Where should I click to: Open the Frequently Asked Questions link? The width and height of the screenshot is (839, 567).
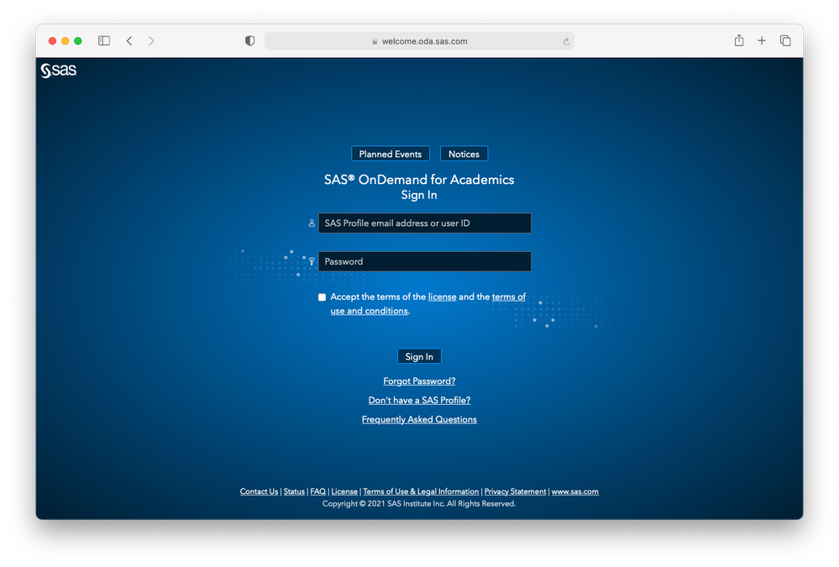(x=419, y=419)
